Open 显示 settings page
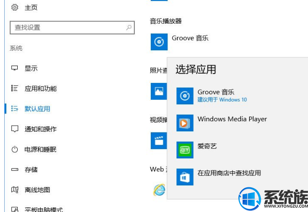 point(31,68)
